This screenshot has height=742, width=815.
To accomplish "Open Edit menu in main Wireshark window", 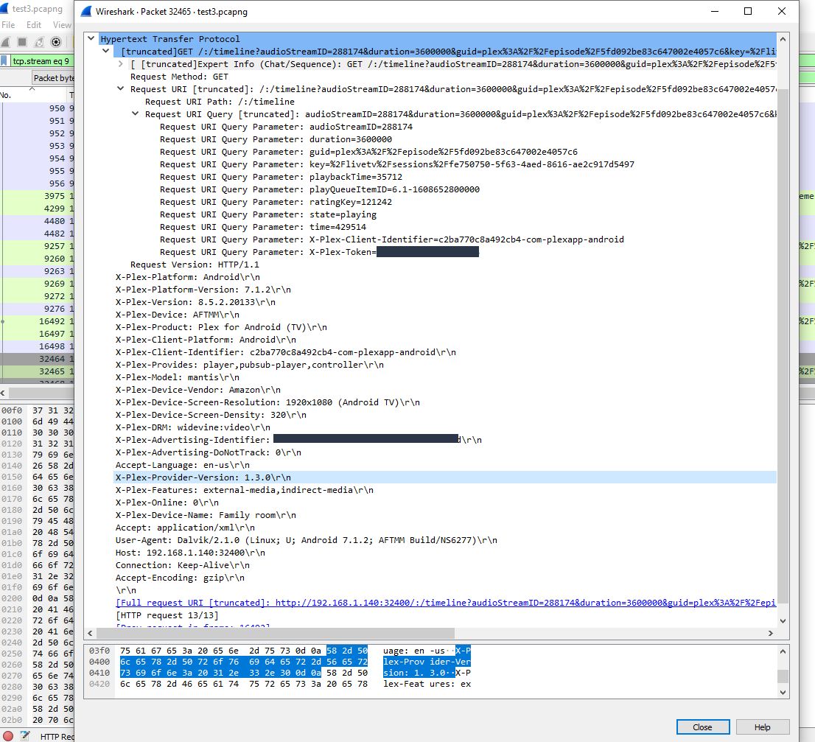I will [x=34, y=25].
